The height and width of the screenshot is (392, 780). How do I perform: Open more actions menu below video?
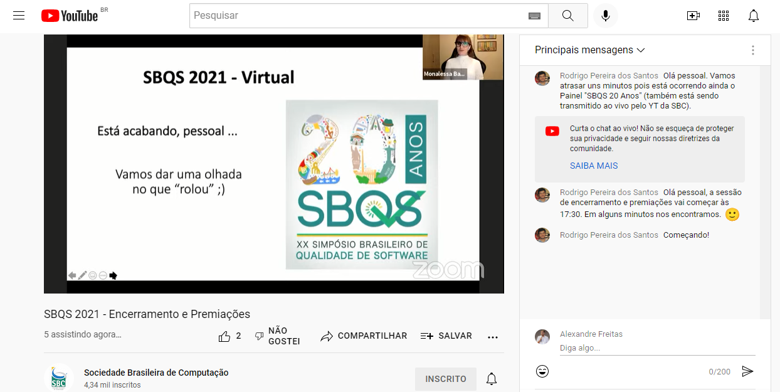coord(493,336)
